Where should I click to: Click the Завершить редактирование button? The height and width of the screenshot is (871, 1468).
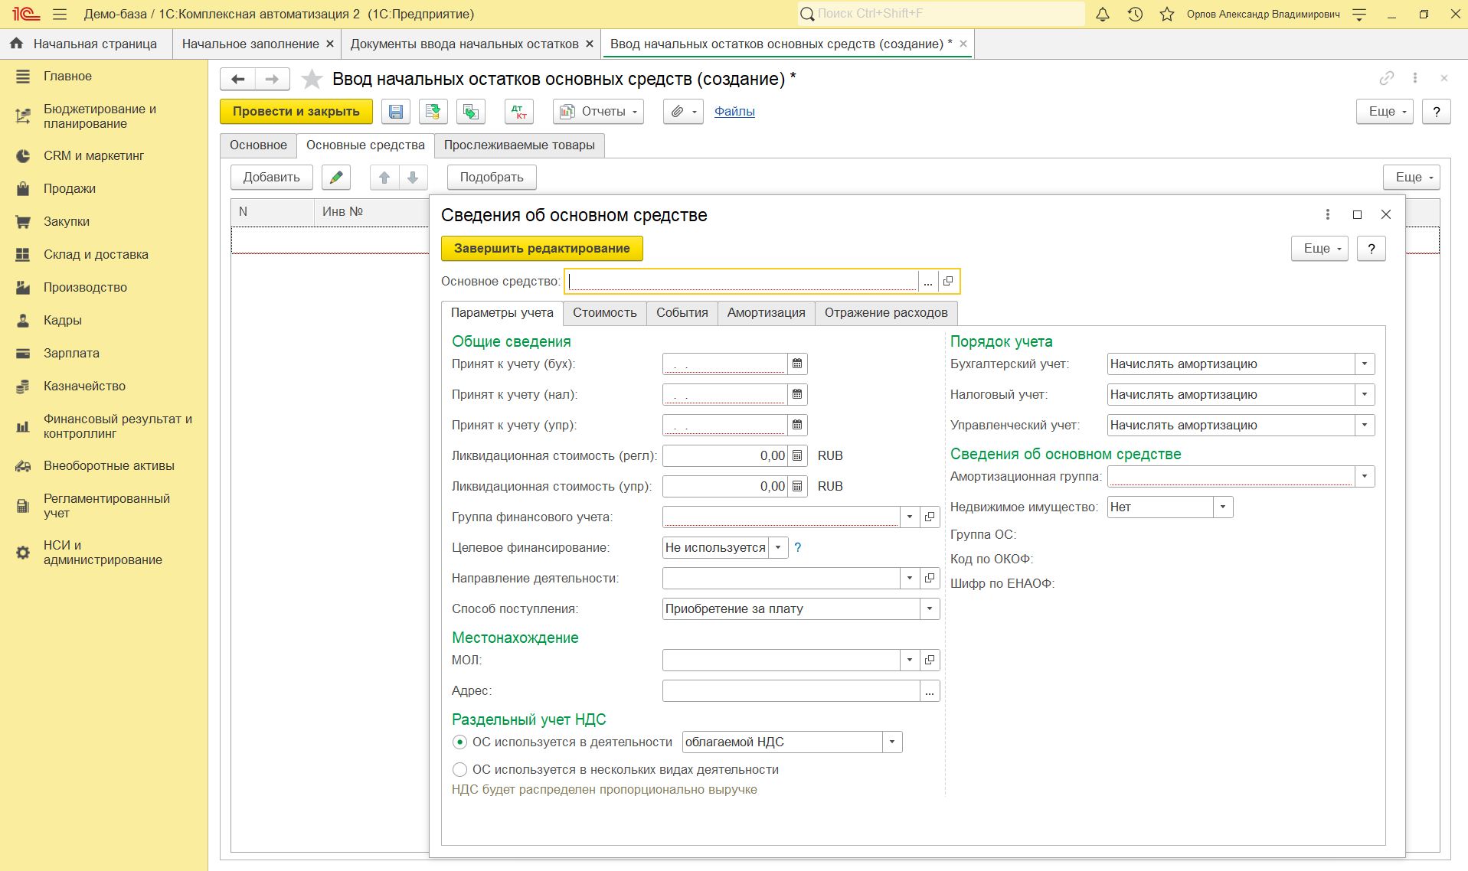(x=541, y=249)
